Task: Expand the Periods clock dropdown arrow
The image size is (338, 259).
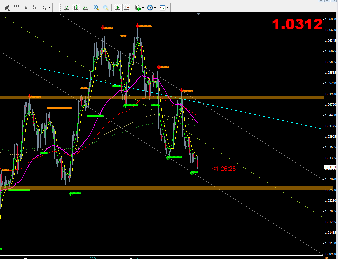Action: pyautogui.click(x=155, y=8)
